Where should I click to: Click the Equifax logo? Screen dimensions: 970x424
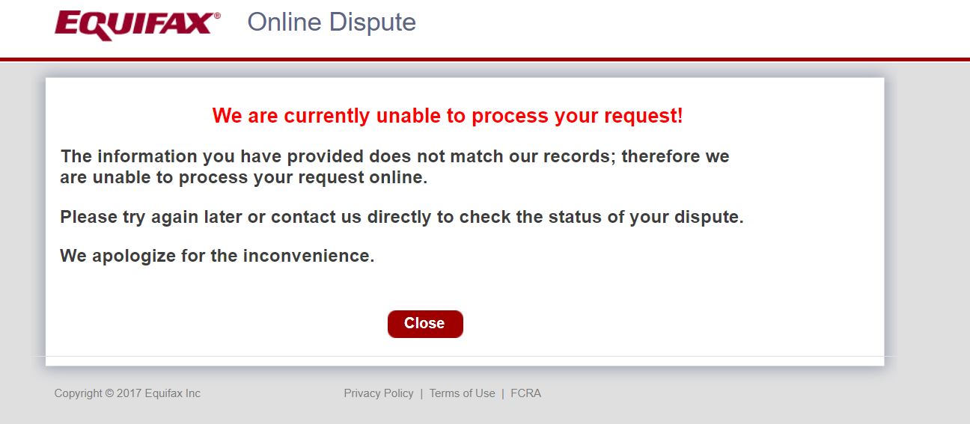pyautogui.click(x=133, y=24)
